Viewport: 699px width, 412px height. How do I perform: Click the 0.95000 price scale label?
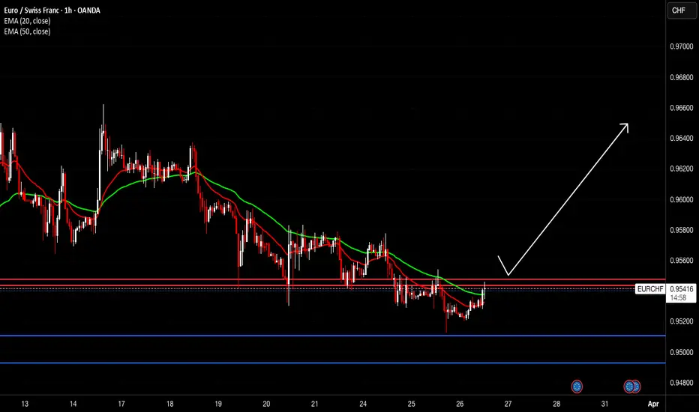(682, 352)
